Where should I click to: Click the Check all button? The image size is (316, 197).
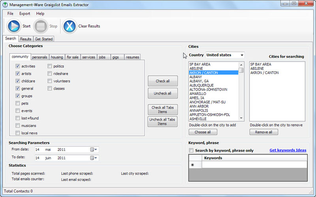point(163,81)
